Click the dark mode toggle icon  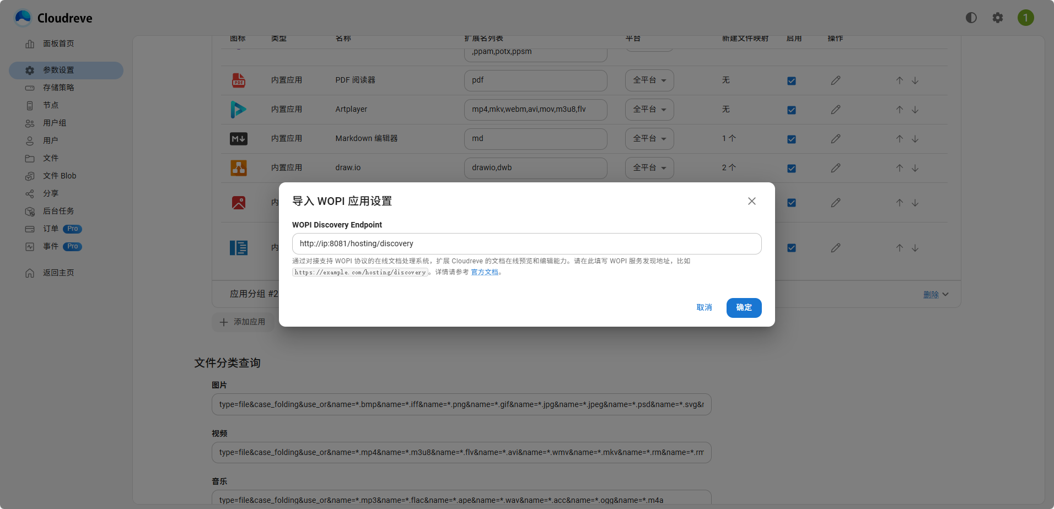(971, 17)
